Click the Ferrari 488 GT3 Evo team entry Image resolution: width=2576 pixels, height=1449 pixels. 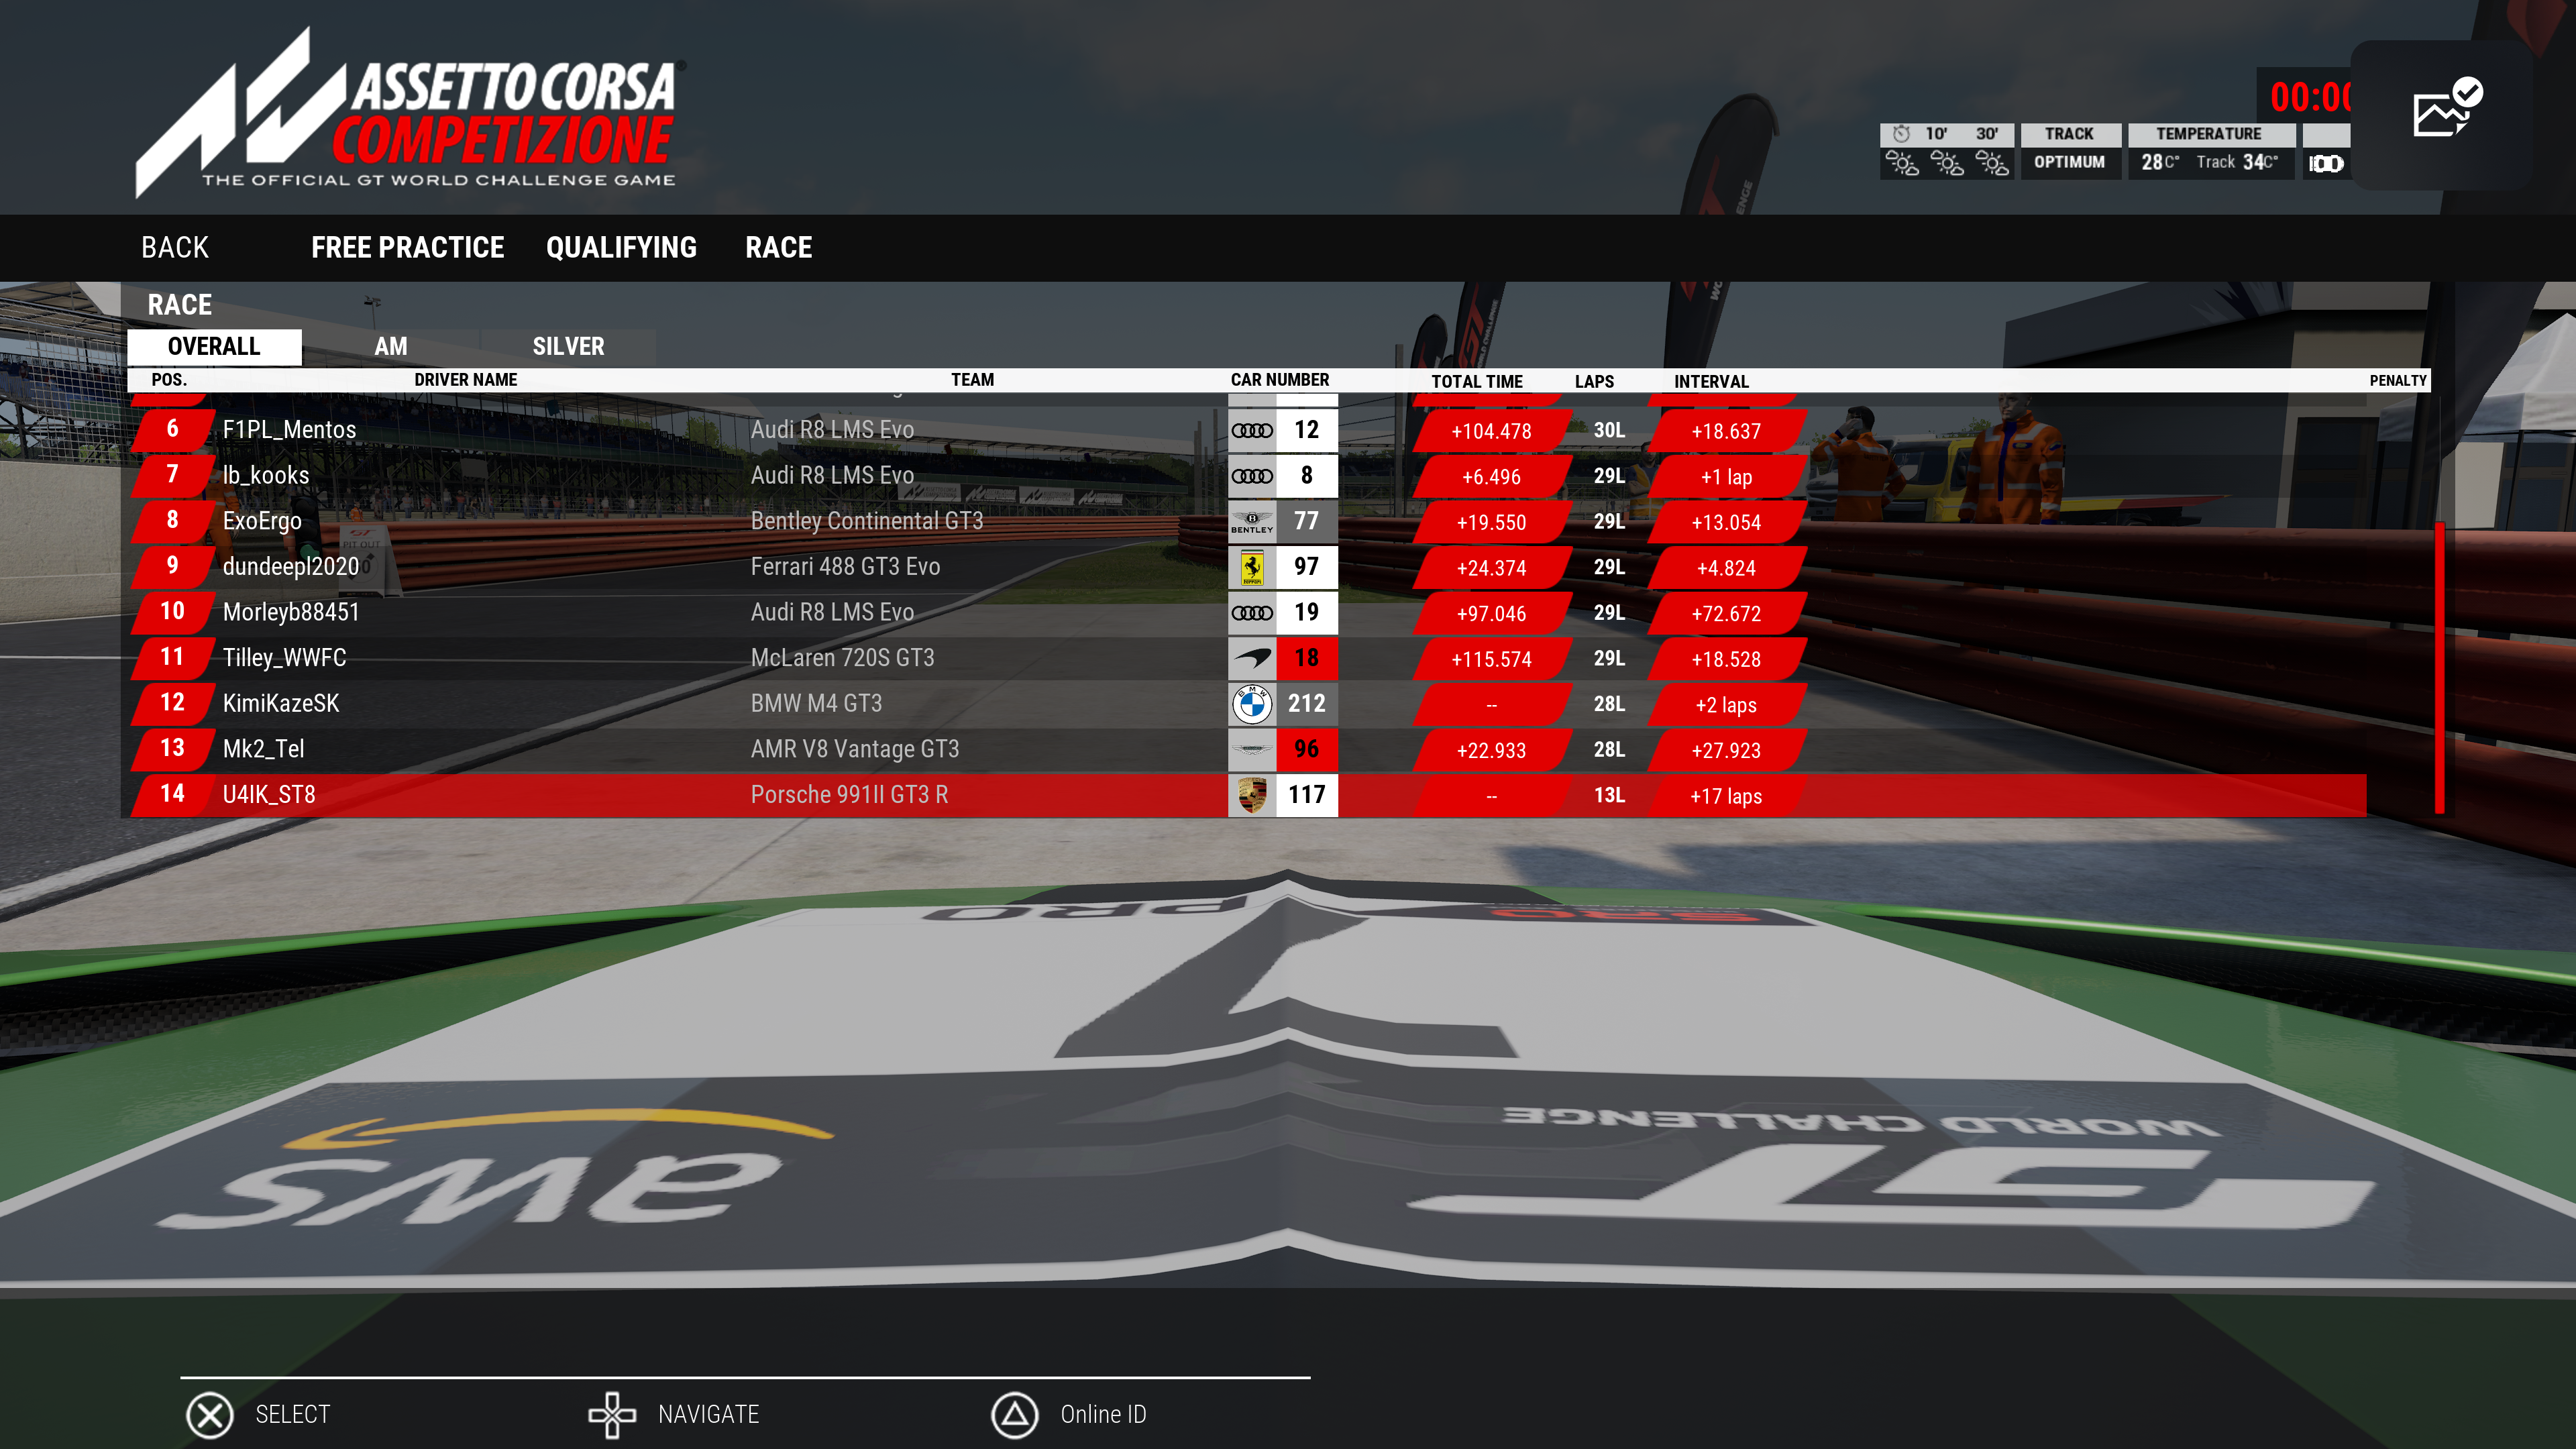tap(845, 567)
